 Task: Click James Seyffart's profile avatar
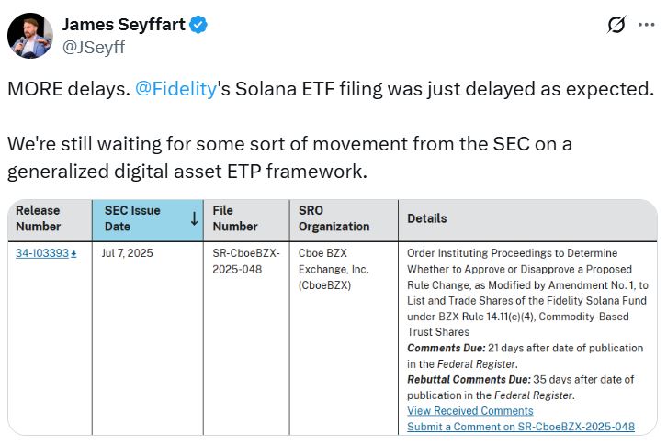pos(30,36)
